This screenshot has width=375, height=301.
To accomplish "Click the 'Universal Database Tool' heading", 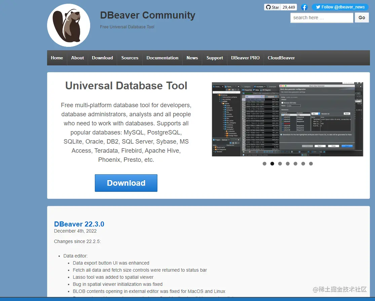I will pyautogui.click(x=126, y=86).
